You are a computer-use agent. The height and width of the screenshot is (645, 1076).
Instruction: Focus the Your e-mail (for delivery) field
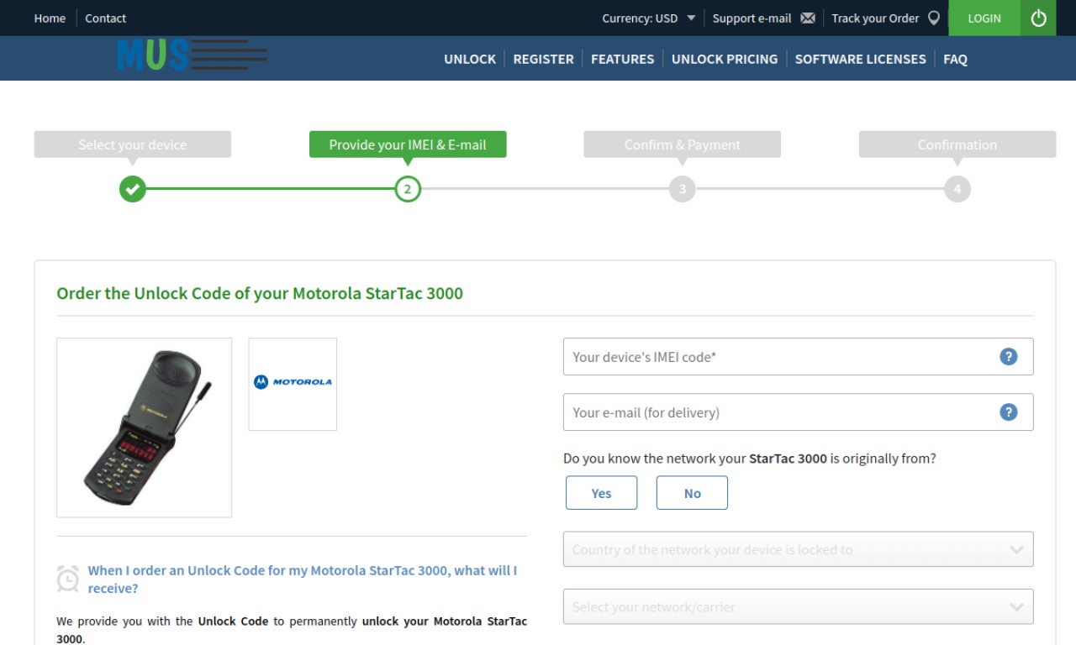798,412
